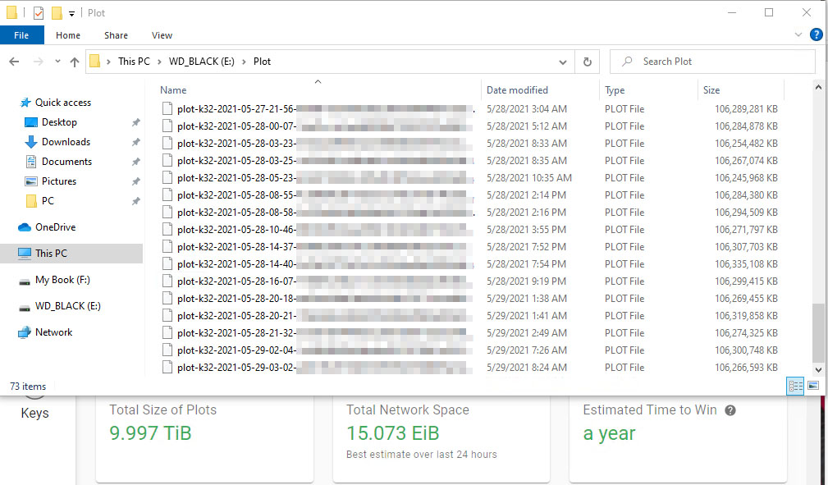
Task: Select My Book (F:) drive in sidebar
Action: pyautogui.click(x=62, y=280)
